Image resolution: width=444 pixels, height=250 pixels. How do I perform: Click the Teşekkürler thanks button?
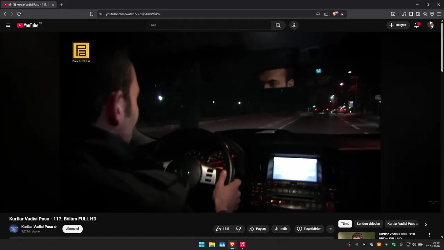pyautogui.click(x=309, y=229)
